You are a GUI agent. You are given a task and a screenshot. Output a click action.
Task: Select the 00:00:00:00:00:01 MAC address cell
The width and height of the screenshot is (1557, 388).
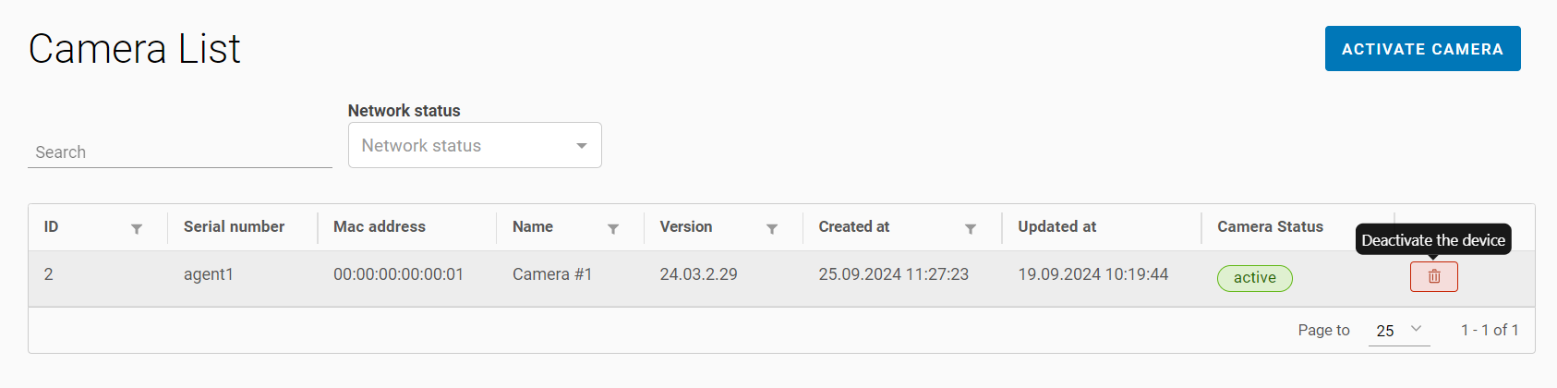398,274
